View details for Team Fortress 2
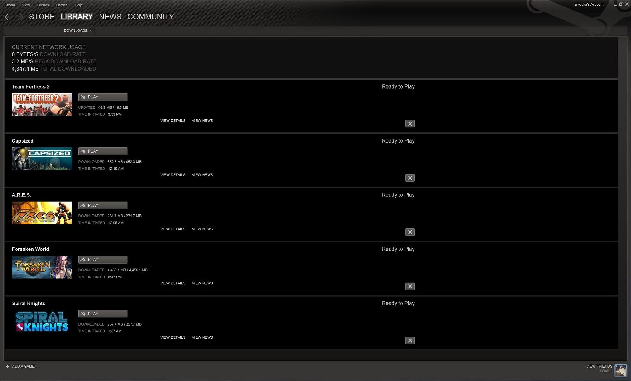Screen dimensions: 631x381 [x=173, y=121]
